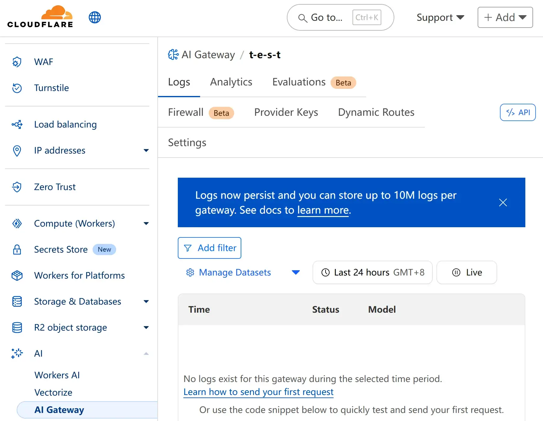Open the Evaluations tab
The image size is (543, 421).
(x=314, y=82)
